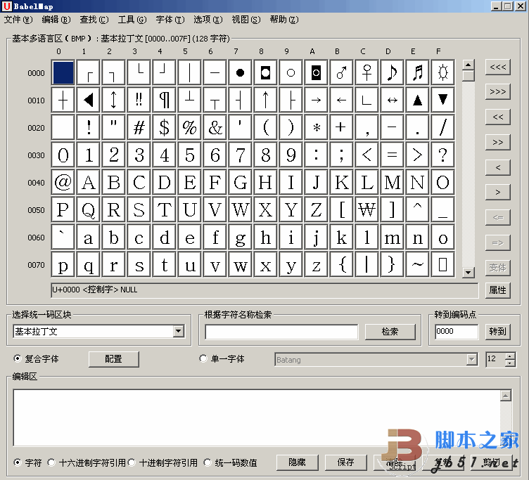The height and width of the screenshot is (480, 529).
Task: Click the character grid scrollbar down arrow
Action: tap(469, 272)
